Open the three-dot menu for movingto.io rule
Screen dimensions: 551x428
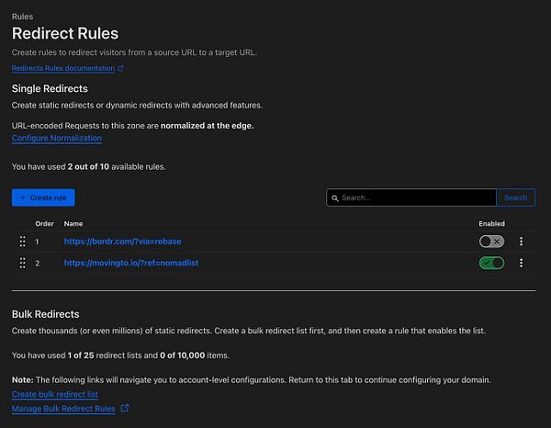(x=521, y=264)
